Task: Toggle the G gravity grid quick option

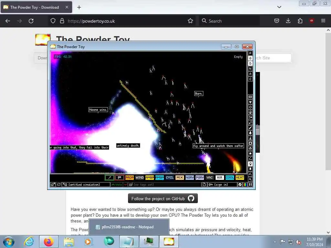Action: click(250, 58)
